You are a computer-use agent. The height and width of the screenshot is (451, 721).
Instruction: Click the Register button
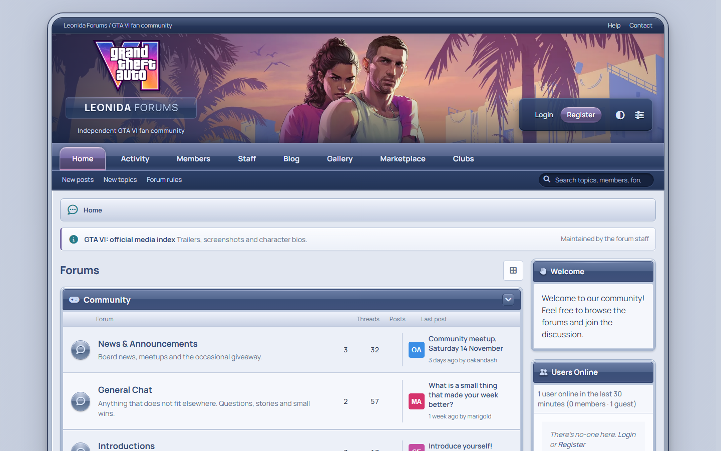point(581,115)
